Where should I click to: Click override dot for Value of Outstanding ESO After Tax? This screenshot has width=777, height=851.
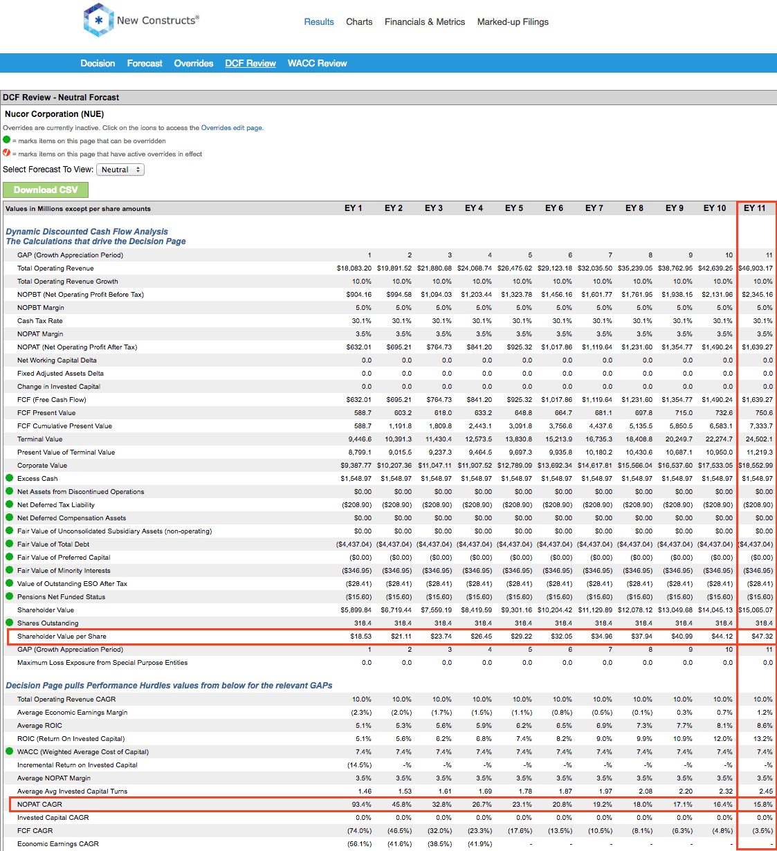[x=10, y=583]
